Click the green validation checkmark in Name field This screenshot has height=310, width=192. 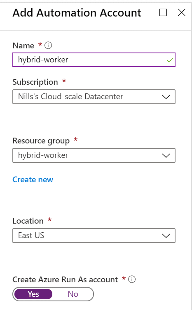(x=170, y=60)
